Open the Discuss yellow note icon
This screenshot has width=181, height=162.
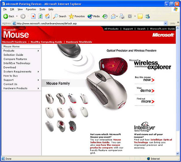[x=140, y=16]
